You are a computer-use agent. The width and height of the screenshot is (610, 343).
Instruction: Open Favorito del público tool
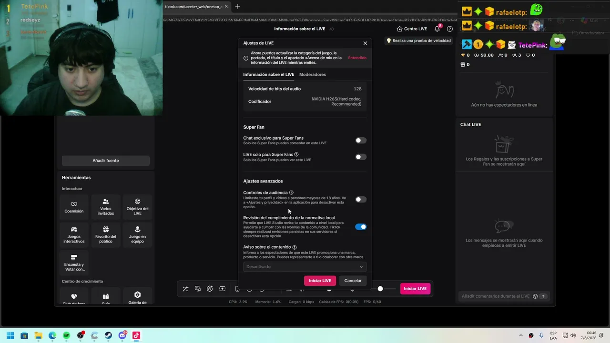tap(106, 235)
